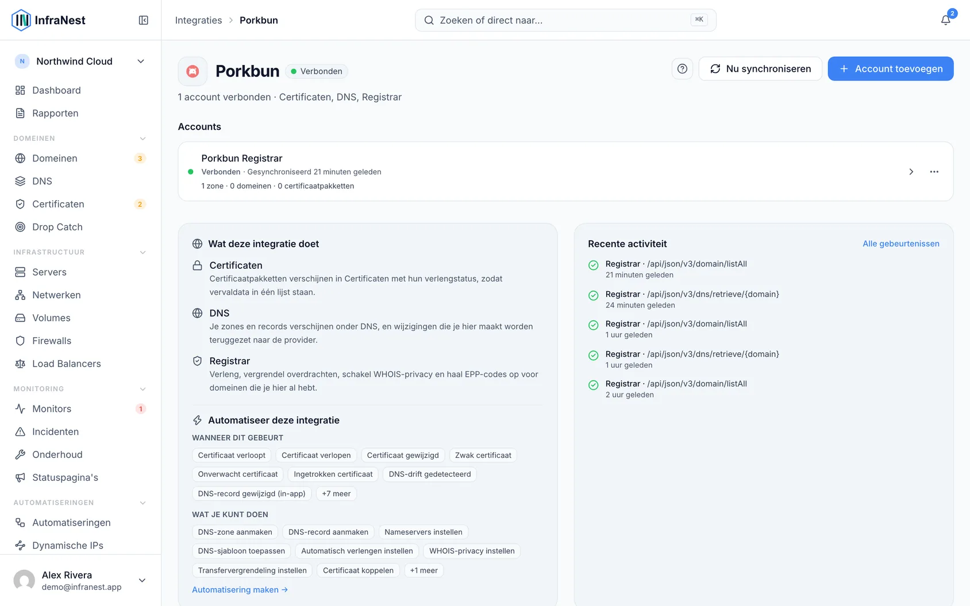970x606 pixels.
Task: Focus the Zoeken of direct naar search field
Action: (x=565, y=20)
